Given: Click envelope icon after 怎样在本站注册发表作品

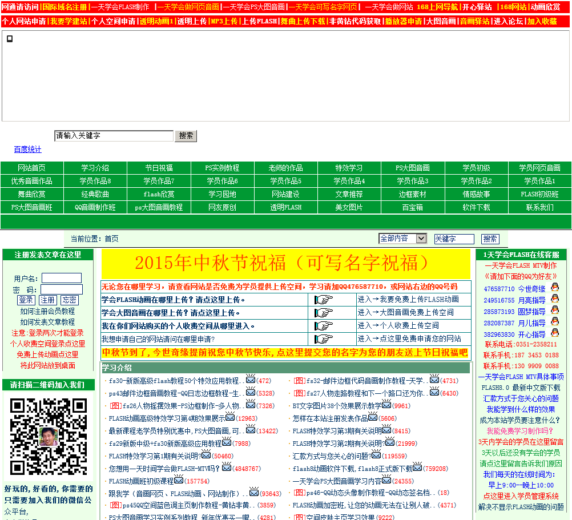Looking at the screenshot, I should pyautogui.click(x=373, y=417).
